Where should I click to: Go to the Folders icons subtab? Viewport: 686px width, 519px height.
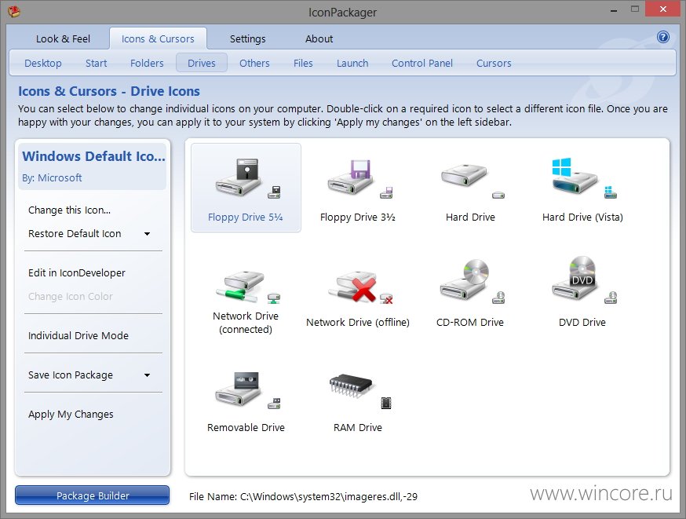147,64
